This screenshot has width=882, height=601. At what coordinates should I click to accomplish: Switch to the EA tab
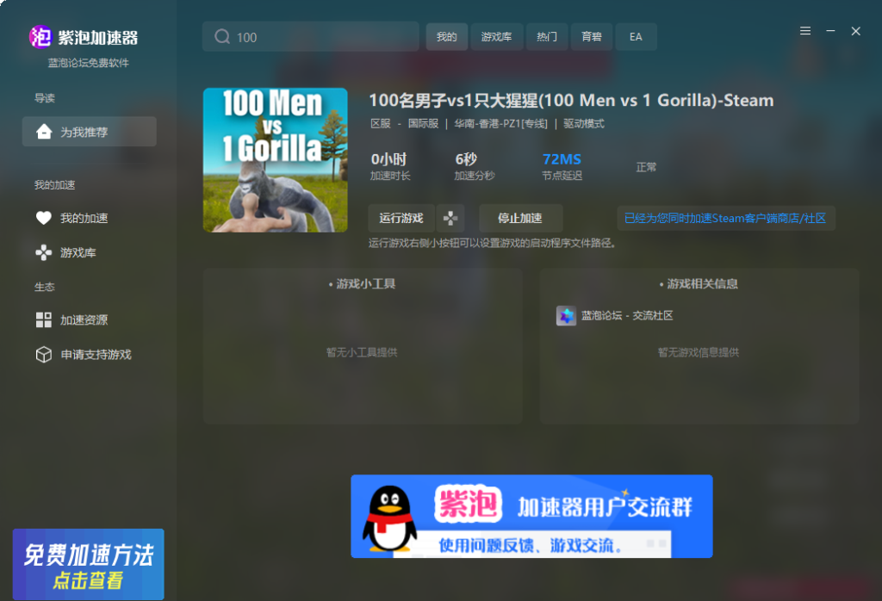point(636,36)
